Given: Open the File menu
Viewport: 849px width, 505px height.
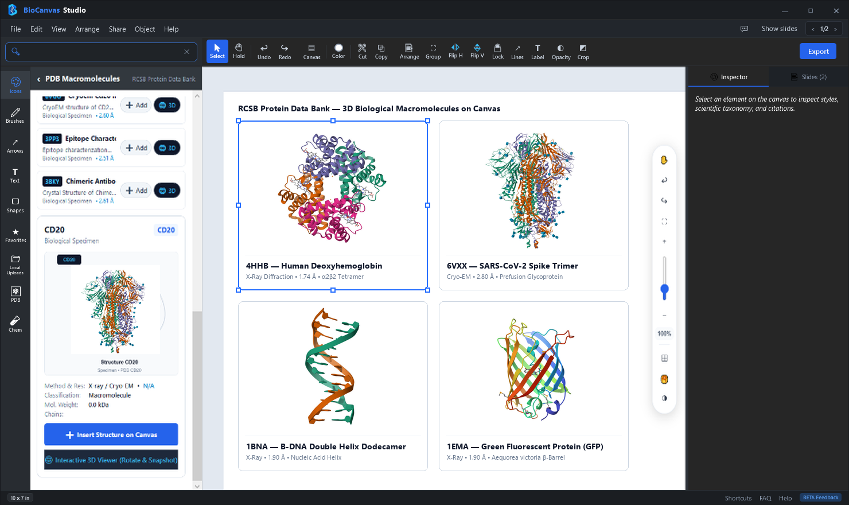Looking at the screenshot, I should (15, 29).
